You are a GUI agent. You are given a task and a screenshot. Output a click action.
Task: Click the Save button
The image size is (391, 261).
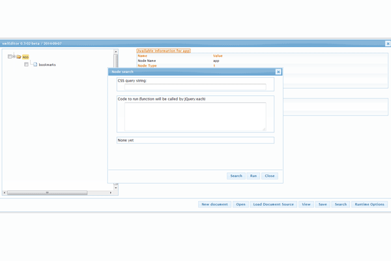point(323,204)
